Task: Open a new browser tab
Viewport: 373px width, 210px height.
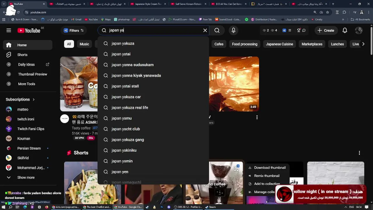Action: [334, 4]
